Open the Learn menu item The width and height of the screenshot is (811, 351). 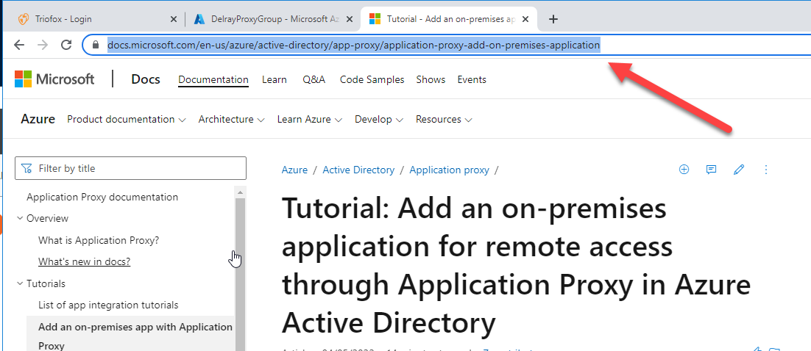coord(274,79)
